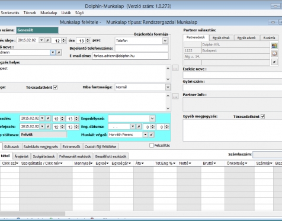Click the E-mail címe field
Image resolution: width=282 pixels, height=221 pixels.
pos(130,56)
